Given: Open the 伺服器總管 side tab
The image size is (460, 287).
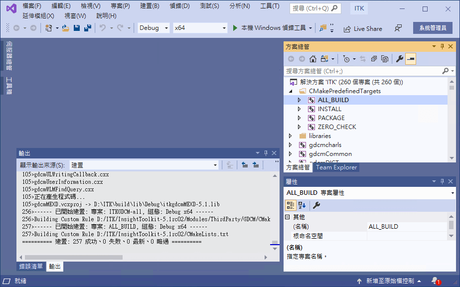Looking at the screenshot, I should [x=9, y=56].
